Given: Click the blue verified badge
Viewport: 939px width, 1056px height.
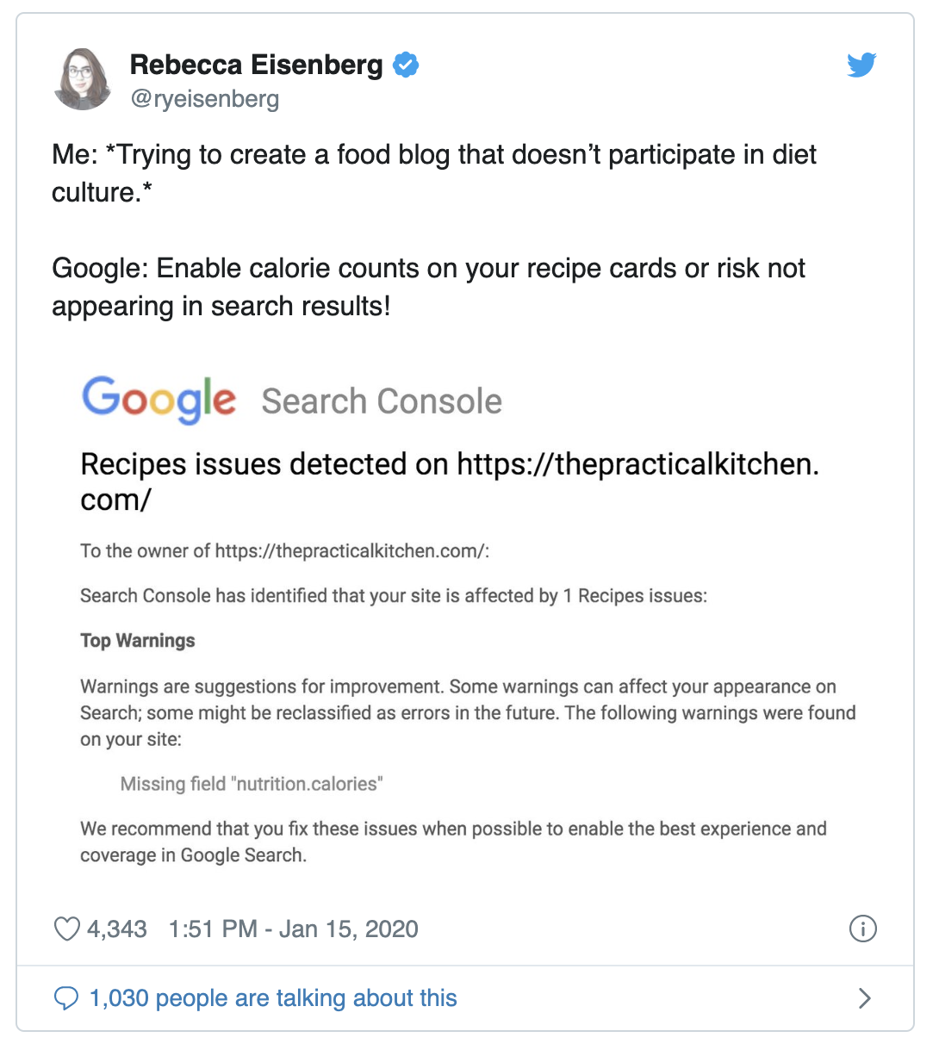Looking at the screenshot, I should (406, 65).
